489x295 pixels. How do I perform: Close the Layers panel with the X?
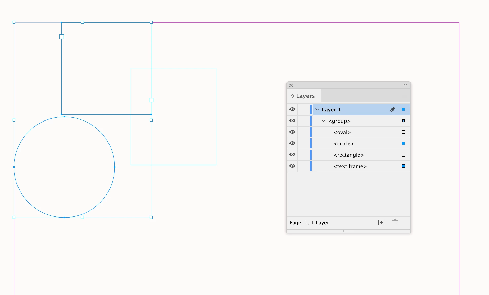pos(291,85)
